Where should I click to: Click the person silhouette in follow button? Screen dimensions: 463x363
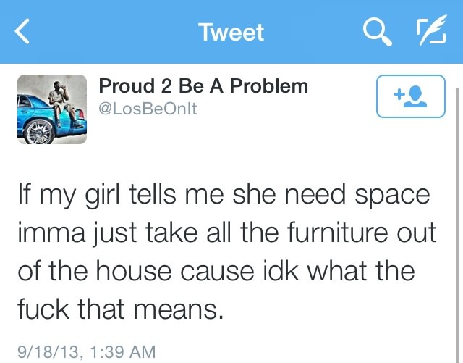point(417,97)
